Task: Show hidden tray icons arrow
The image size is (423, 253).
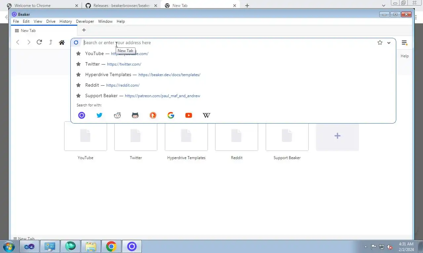Action: (x=365, y=247)
